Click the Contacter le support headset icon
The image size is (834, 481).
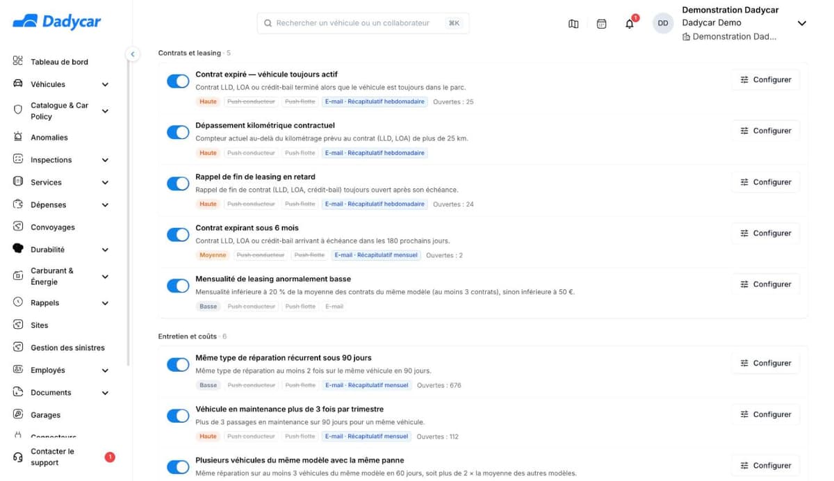[x=18, y=457]
